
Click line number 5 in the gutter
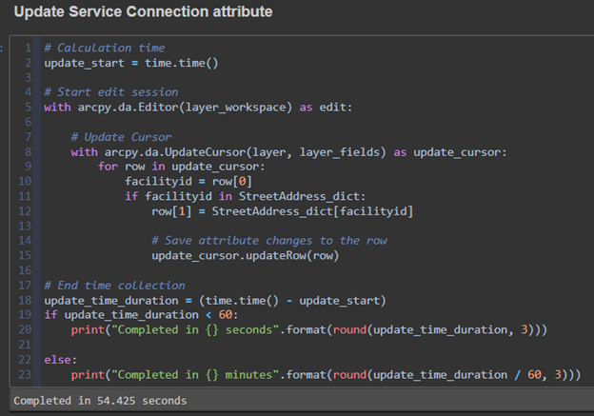click(30, 107)
